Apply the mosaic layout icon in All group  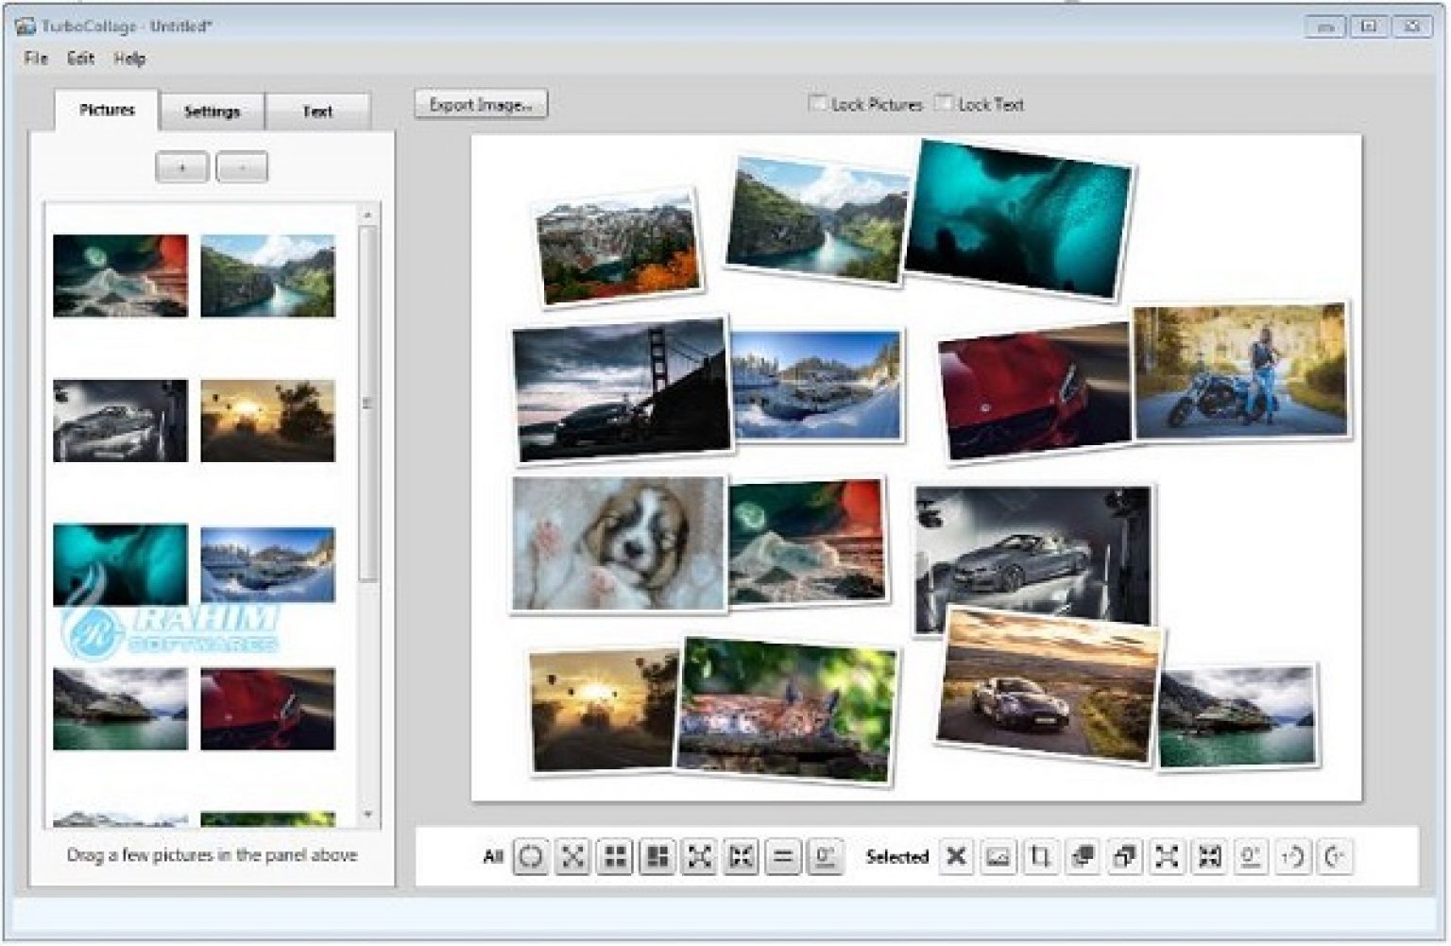tap(657, 857)
